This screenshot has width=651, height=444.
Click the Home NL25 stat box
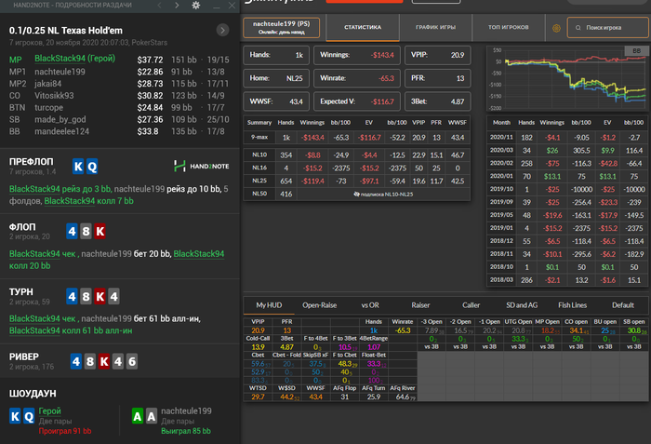[x=276, y=78]
